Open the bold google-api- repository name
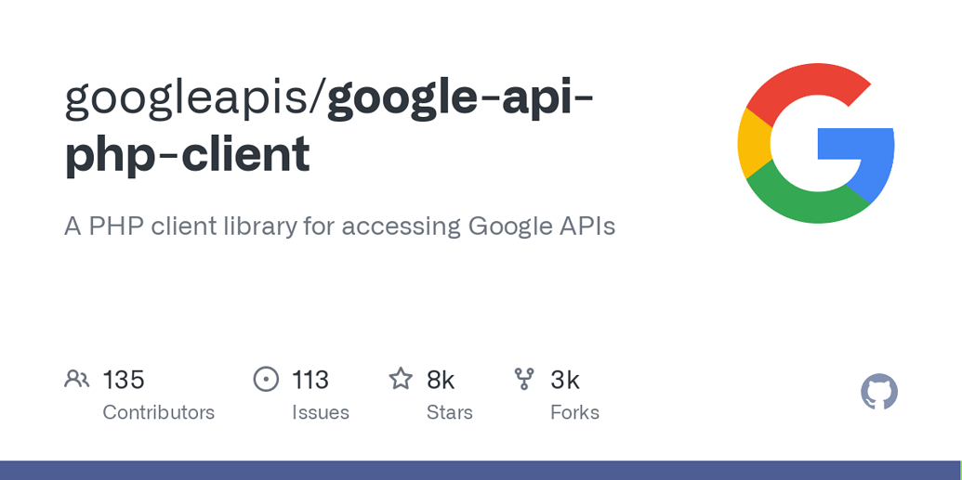Viewport: 962px width, 480px height. point(460,96)
